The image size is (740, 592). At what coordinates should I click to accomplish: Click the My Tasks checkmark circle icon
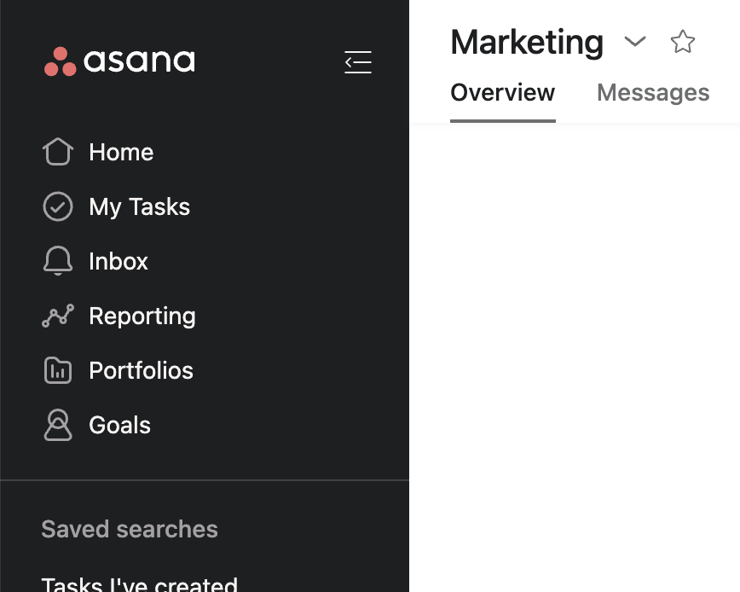[x=57, y=207]
